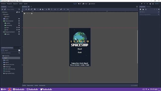Viewport: 161px width, 91px height.
Task: Activate the Move Mode tool
Action: (26, 9)
